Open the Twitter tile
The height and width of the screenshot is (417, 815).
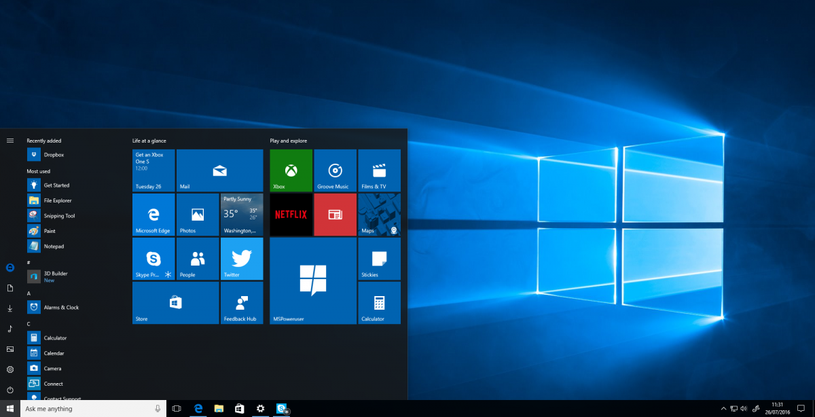click(x=242, y=259)
